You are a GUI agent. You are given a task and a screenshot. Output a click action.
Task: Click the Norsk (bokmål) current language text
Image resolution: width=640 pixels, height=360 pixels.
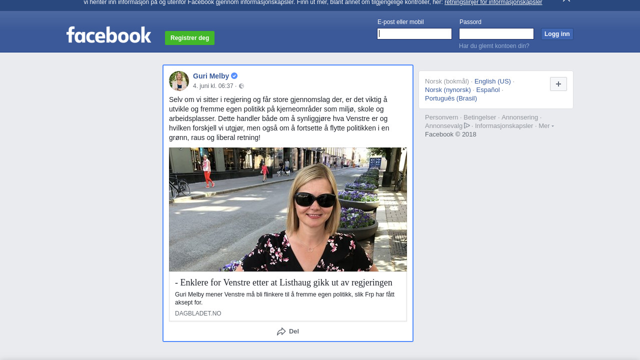(447, 81)
